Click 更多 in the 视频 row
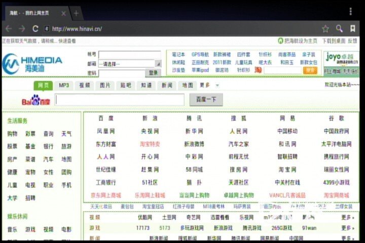Image resolution: width=365 pixels, height=243 pixels. coord(348,217)
